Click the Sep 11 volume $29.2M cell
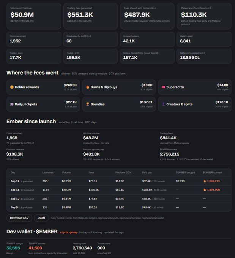The height and width of the screenshot is (258, 235). tap(66, 190)
